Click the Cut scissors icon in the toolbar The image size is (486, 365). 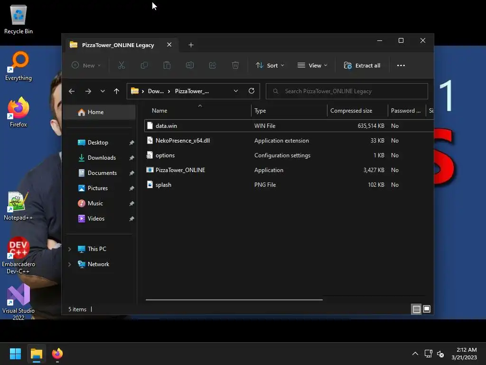[x=121, y=66]
